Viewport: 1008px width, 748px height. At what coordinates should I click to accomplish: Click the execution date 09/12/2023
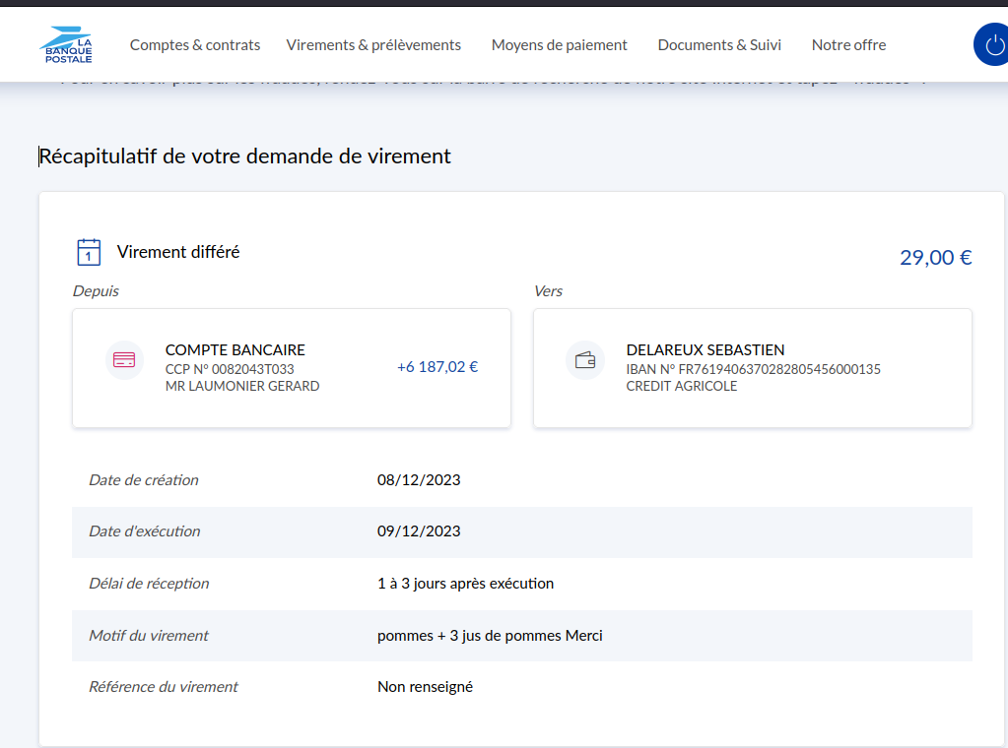[419, 531]
